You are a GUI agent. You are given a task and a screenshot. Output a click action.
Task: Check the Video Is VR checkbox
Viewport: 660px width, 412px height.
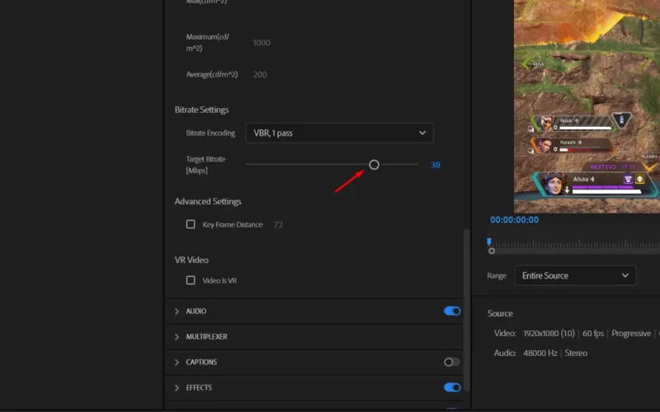tap(191, 280)
